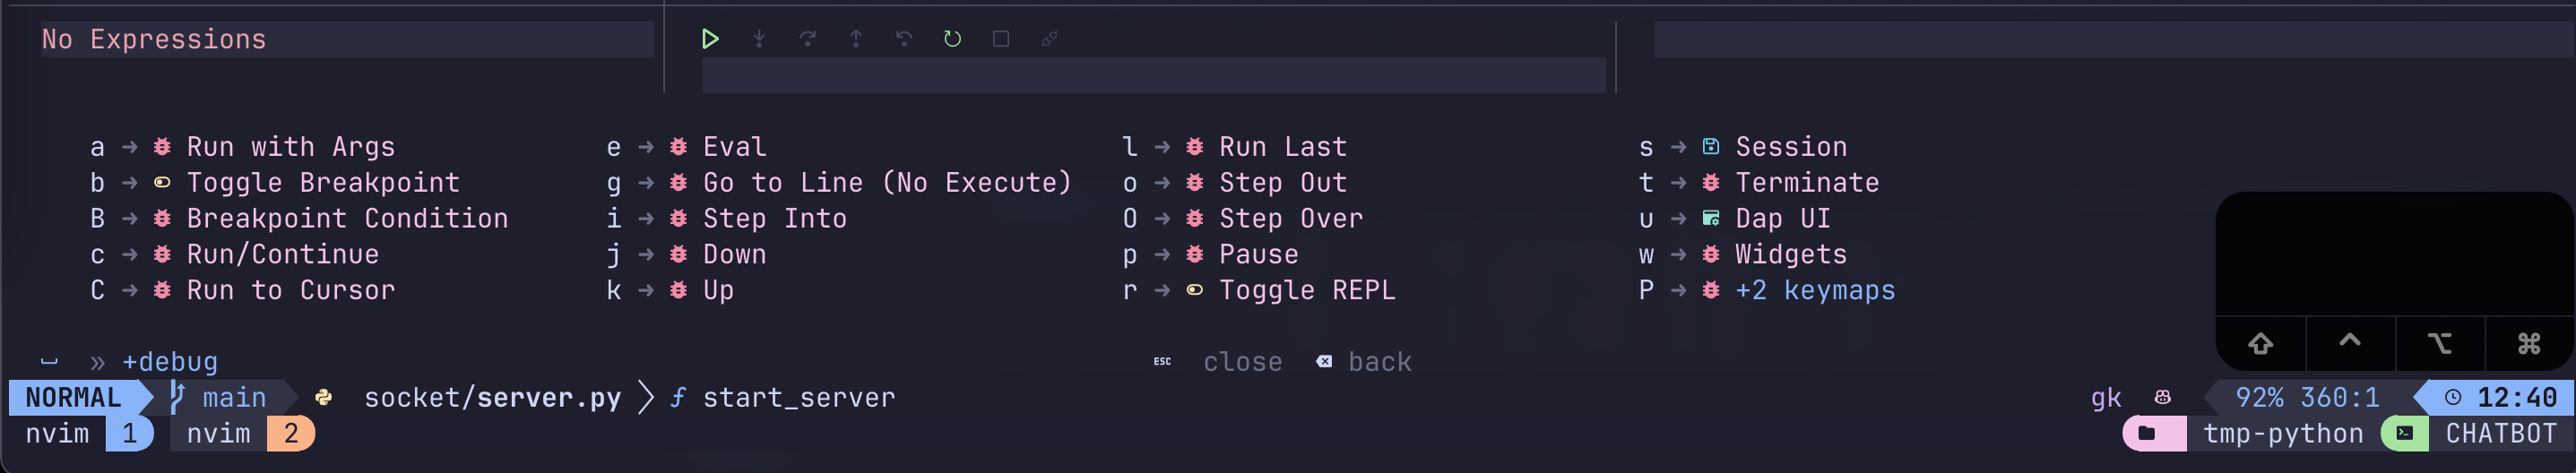The width and height of the screenshot is (2576, 473).
Task: Click the close label next to ESC
Action: pos(1242,362)
